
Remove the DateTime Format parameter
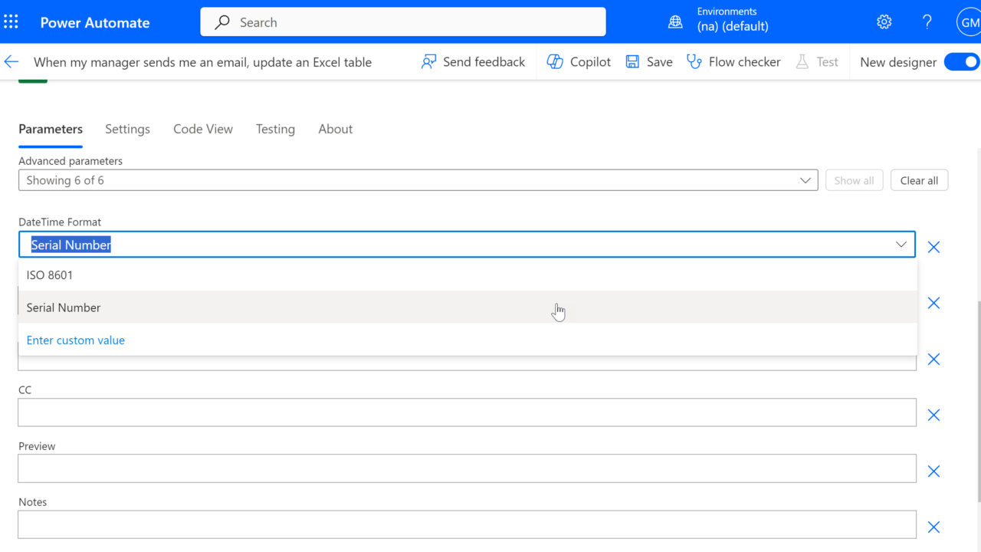coord(933,247)
